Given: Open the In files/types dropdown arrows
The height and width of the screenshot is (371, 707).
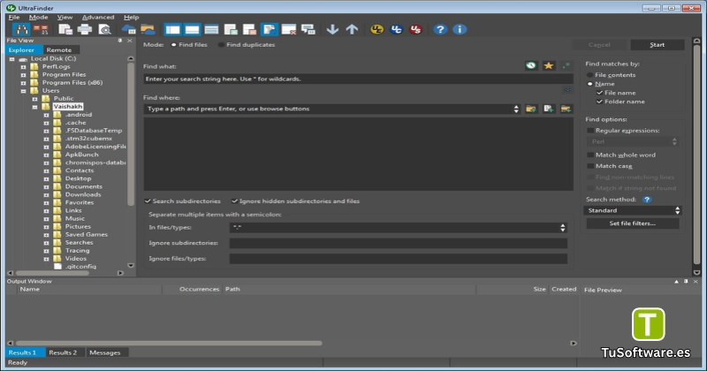Looking at the screenshot, I should (563, 228).
